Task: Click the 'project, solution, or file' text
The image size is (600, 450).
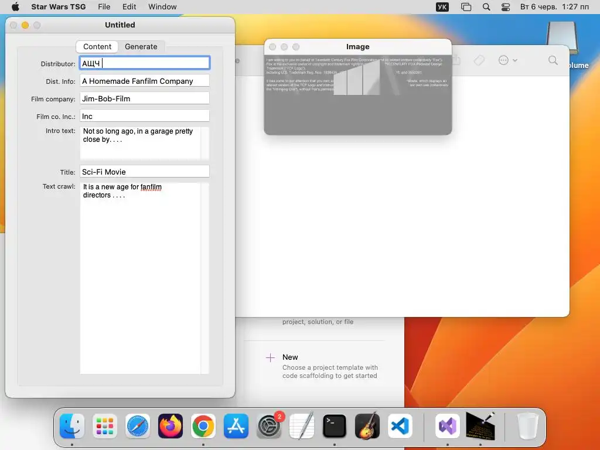Action: (x=318, y=322)
